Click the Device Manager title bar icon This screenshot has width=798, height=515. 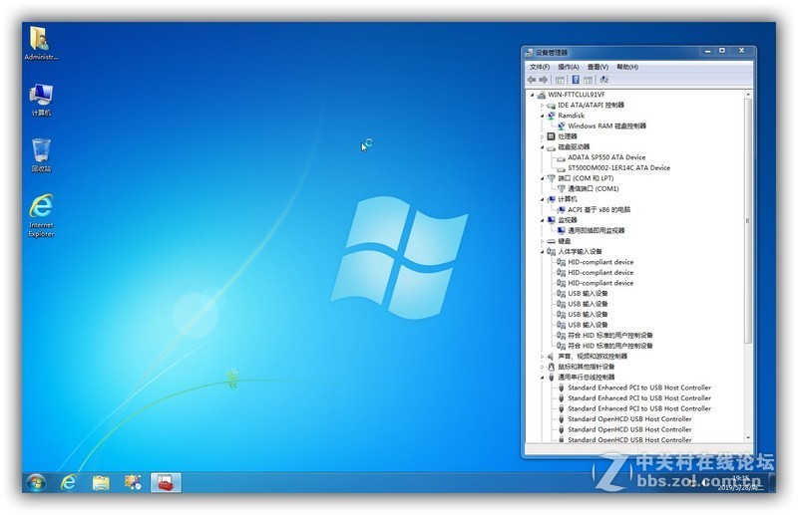[530, 53]
